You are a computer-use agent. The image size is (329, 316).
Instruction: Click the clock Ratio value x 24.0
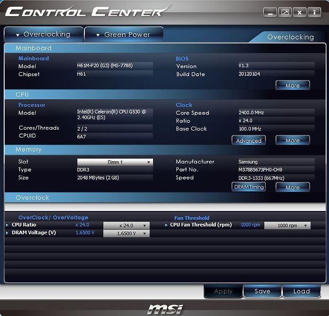point(245,121)
